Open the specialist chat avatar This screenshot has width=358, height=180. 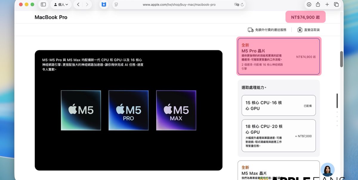tap(327, 170)
